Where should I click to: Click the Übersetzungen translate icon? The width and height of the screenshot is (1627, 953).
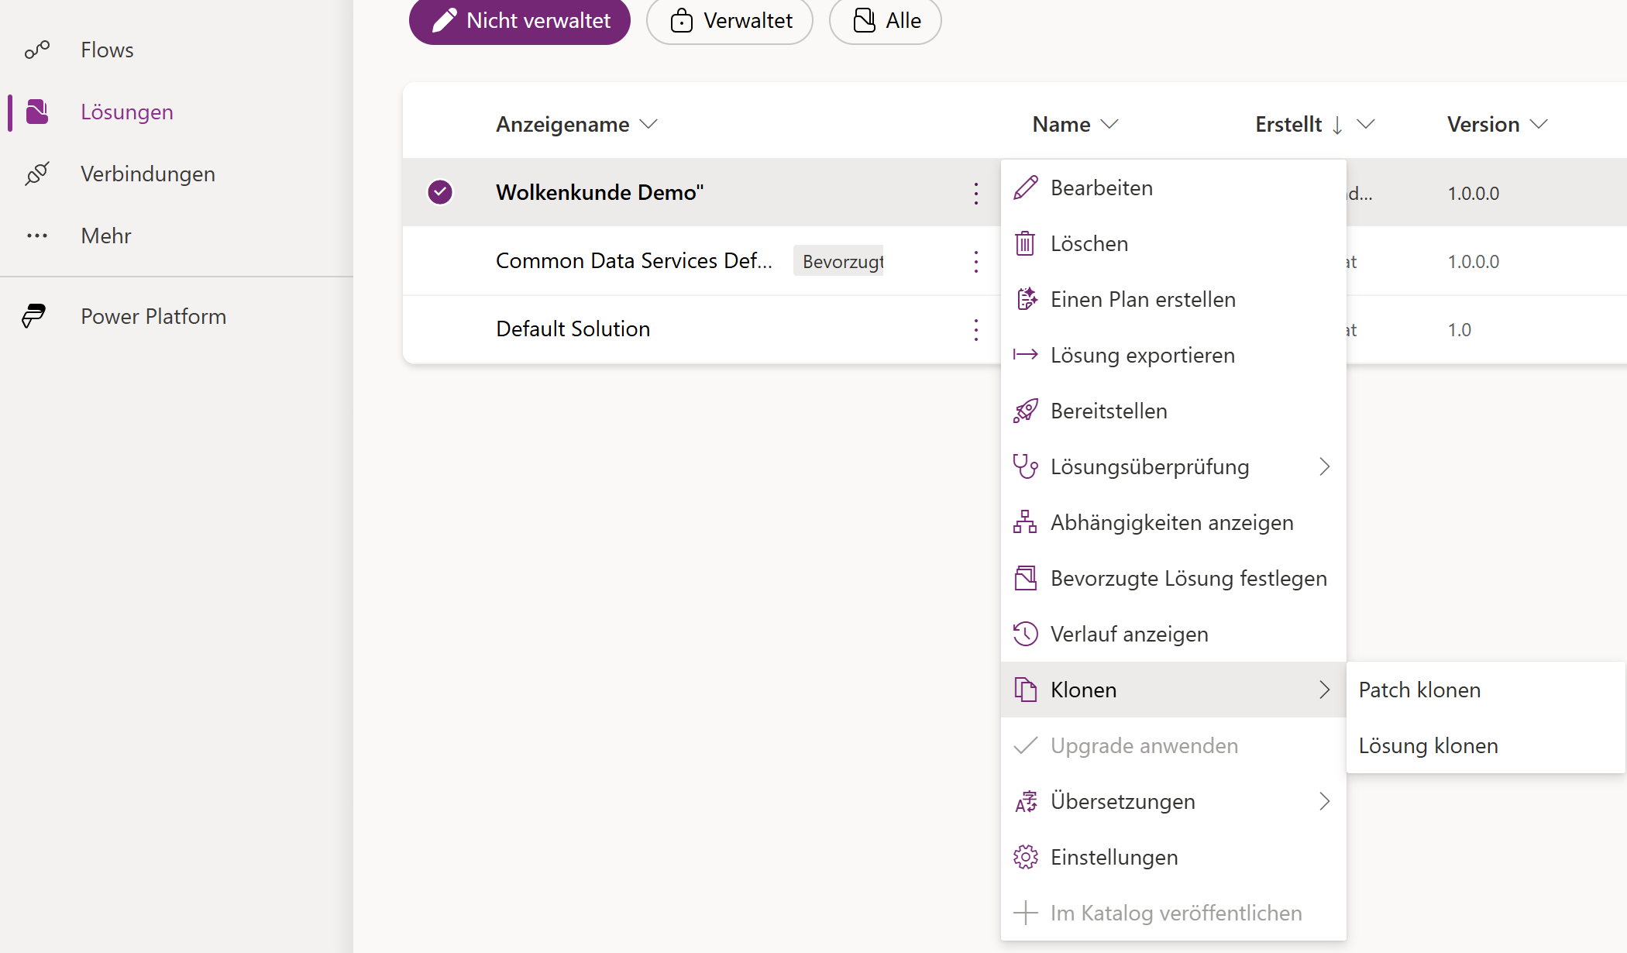[x=1026, y=801]
